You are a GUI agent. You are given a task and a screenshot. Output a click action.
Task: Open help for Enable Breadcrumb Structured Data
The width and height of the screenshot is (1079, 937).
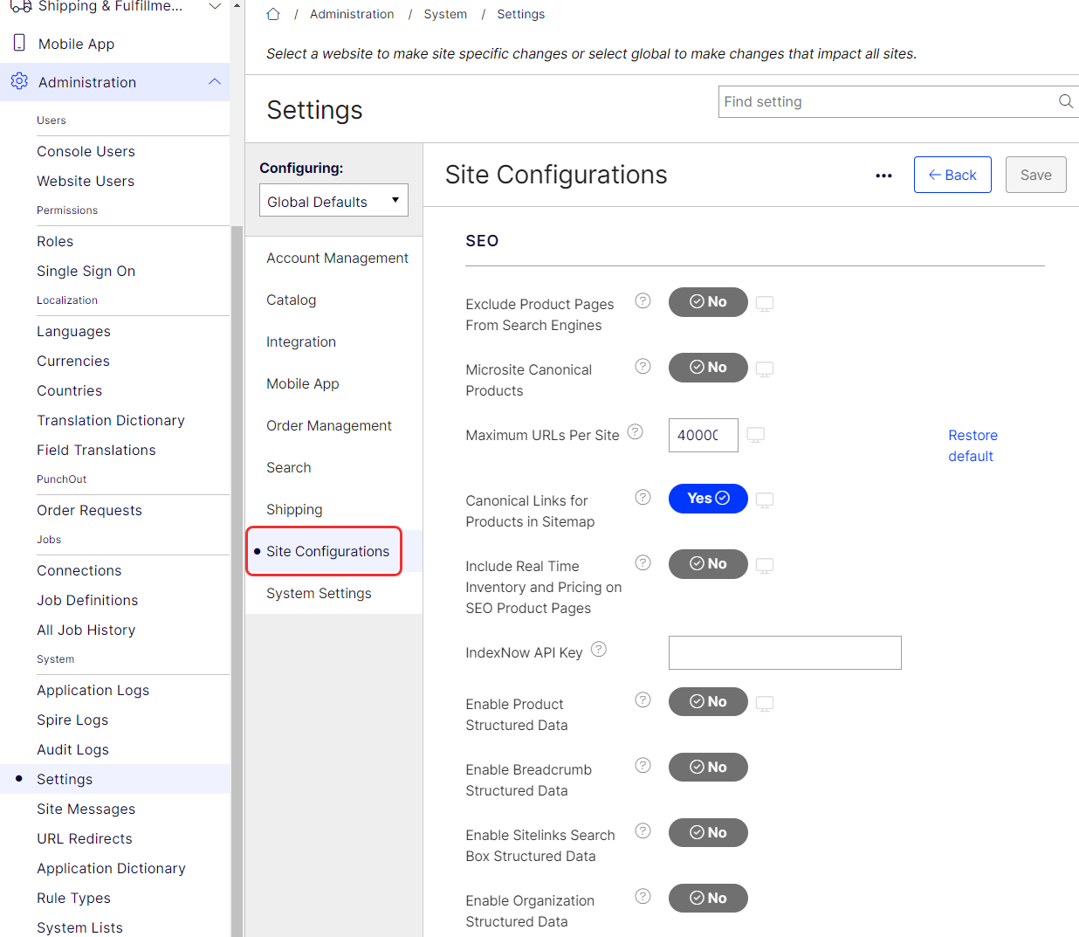tap(643, 765)
